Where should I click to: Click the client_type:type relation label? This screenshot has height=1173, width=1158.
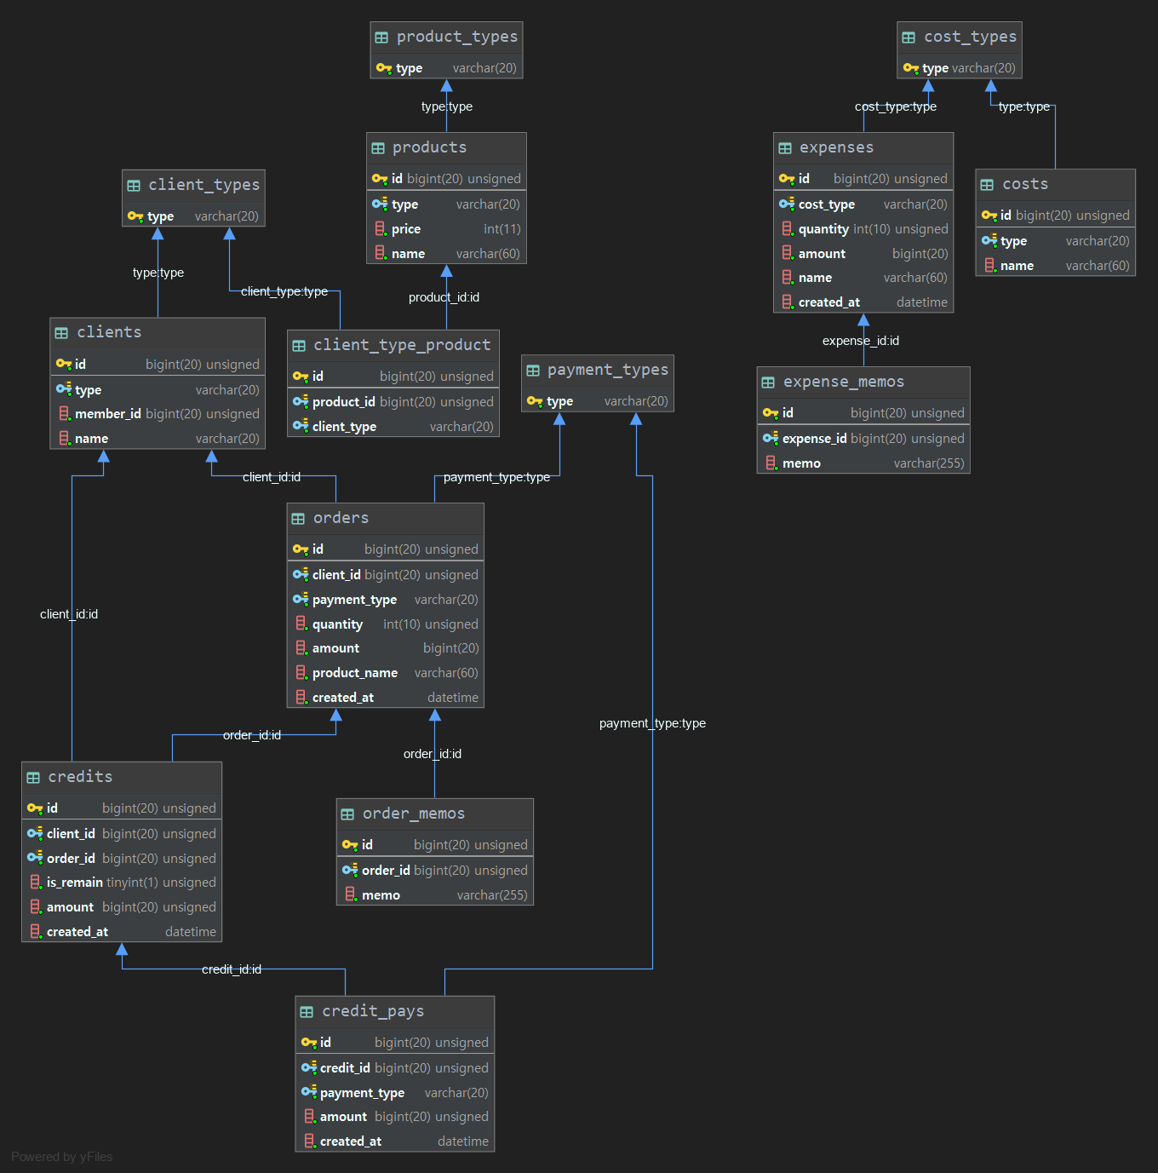click(284, 291)
